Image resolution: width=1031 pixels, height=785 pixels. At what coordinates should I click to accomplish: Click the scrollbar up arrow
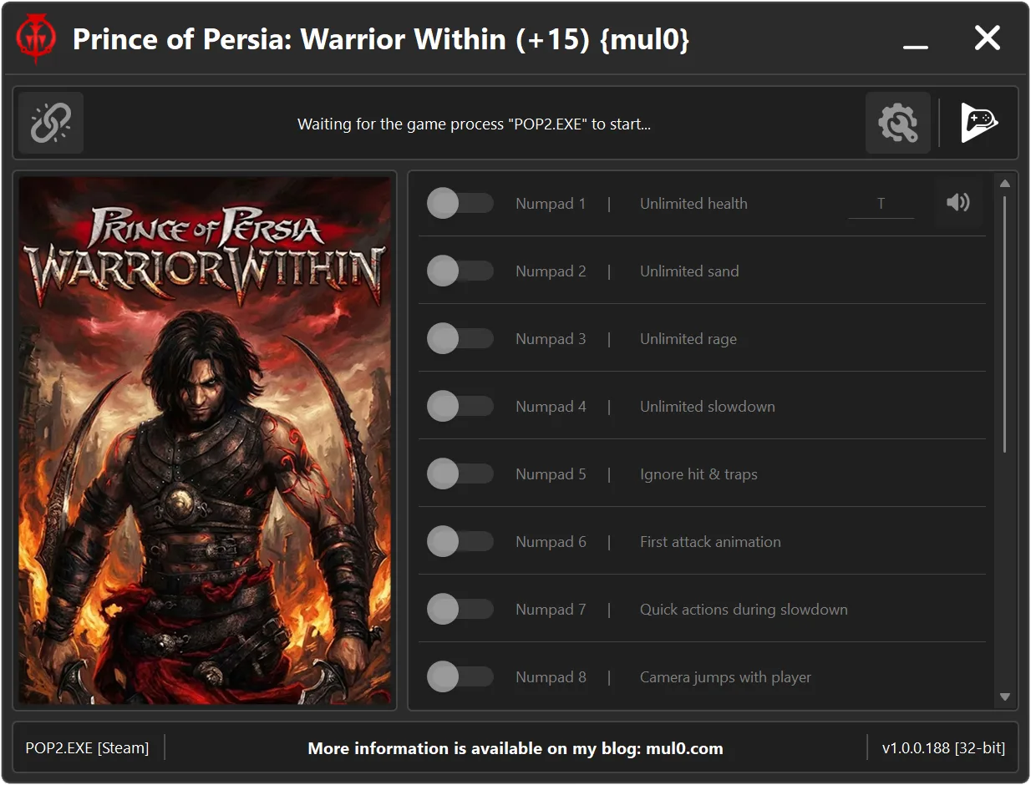click(1005, 184)
